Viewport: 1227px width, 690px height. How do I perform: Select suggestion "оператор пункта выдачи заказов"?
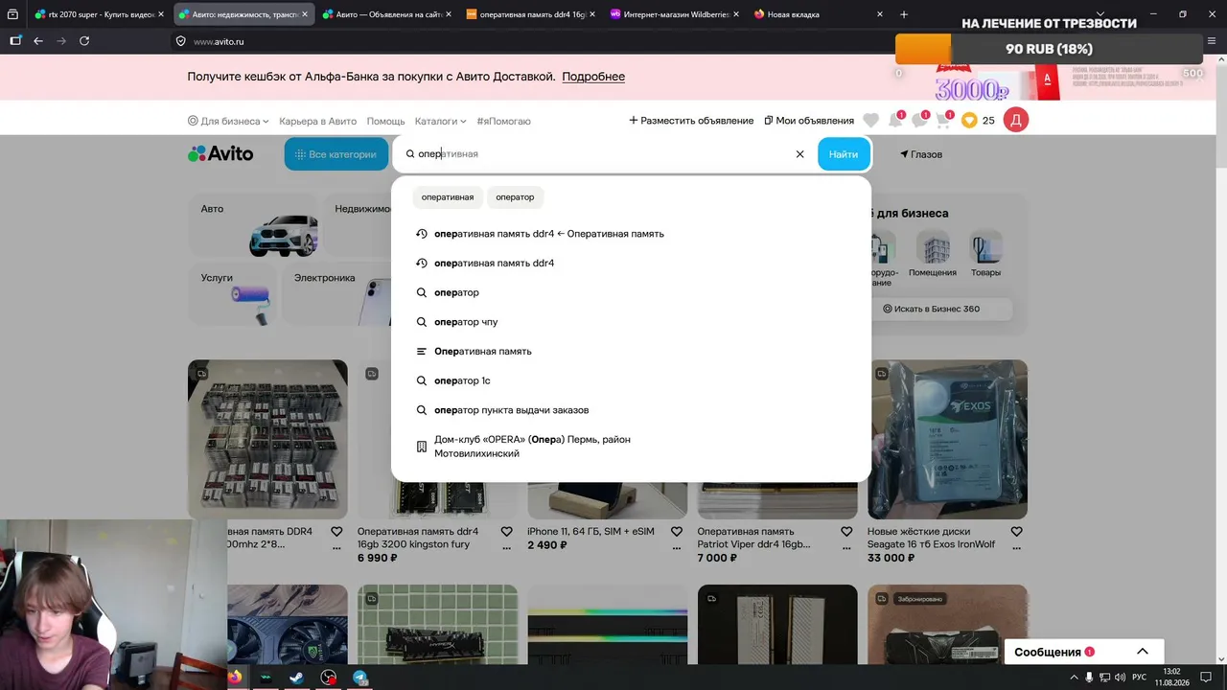(x=632, y=410)
